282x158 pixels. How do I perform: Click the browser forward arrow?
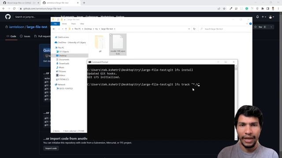click(9, 8)
